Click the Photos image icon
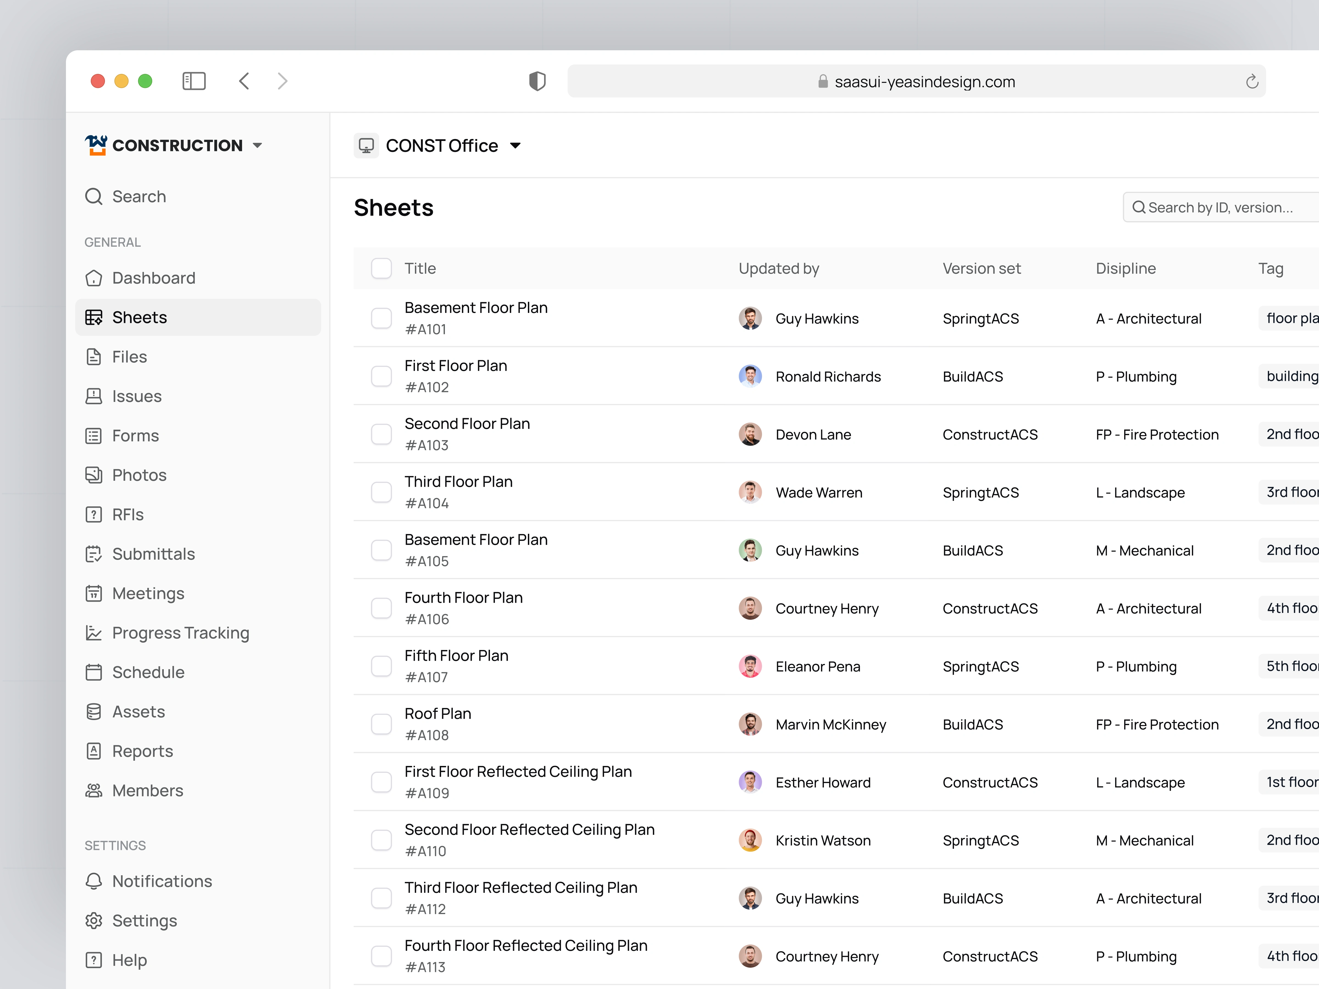This screenshot has width=1319, height=989. [94, 475]
